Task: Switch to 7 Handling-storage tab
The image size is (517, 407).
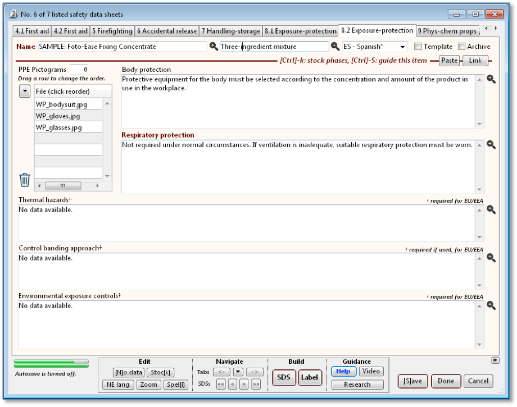Action: 231,31
